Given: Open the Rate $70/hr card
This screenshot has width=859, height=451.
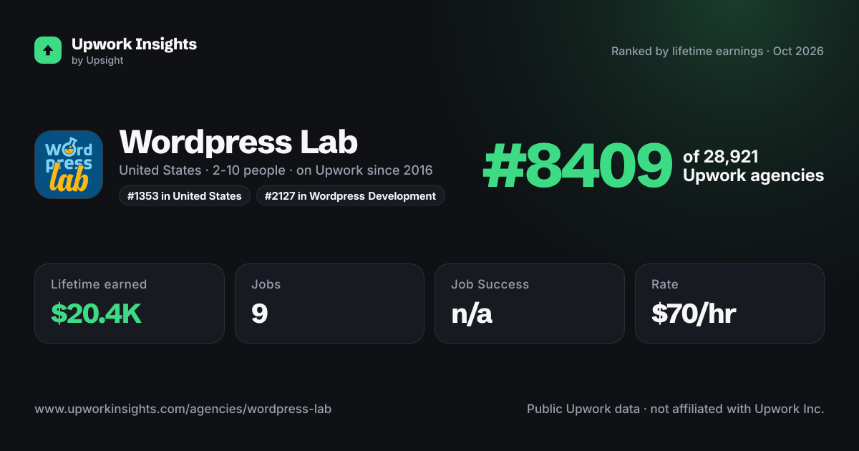Looking at the screenshot, I should [729, 304].
